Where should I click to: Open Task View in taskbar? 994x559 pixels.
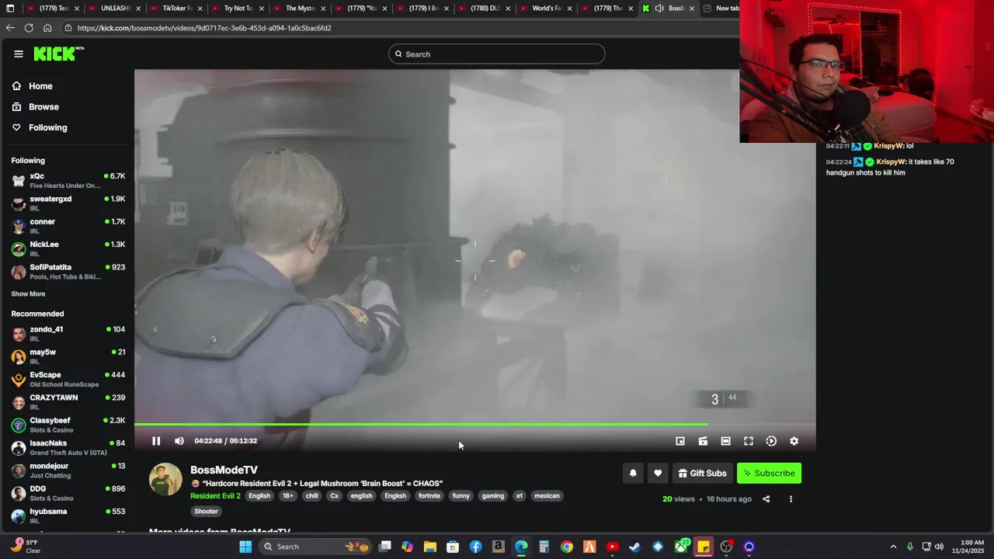click(384, 547)
